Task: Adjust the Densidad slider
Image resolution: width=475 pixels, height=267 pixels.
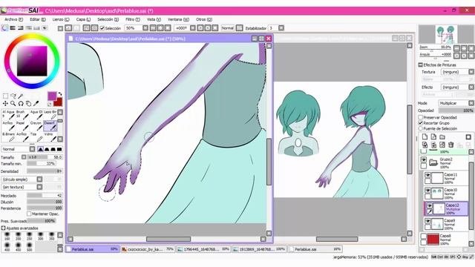Action: pyautogui.click(x=45, y=171)
